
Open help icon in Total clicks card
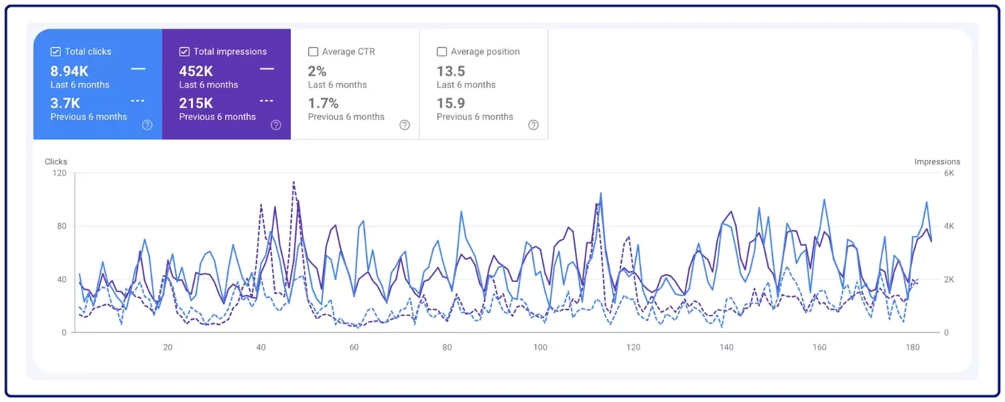[x=147, y=125]
